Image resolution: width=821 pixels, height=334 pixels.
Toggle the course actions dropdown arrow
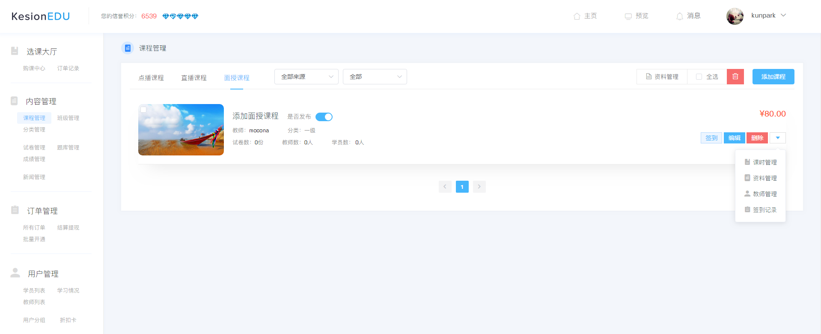[778, 138]
